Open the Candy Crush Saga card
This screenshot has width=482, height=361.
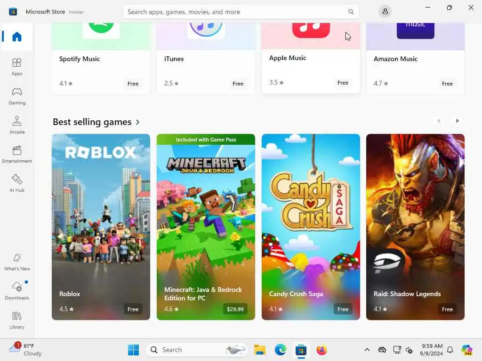point(311,227)
